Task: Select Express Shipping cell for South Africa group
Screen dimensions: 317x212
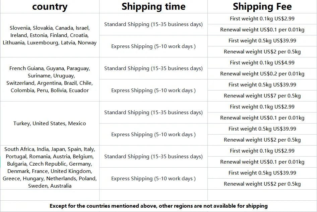Action: [153, 179]
